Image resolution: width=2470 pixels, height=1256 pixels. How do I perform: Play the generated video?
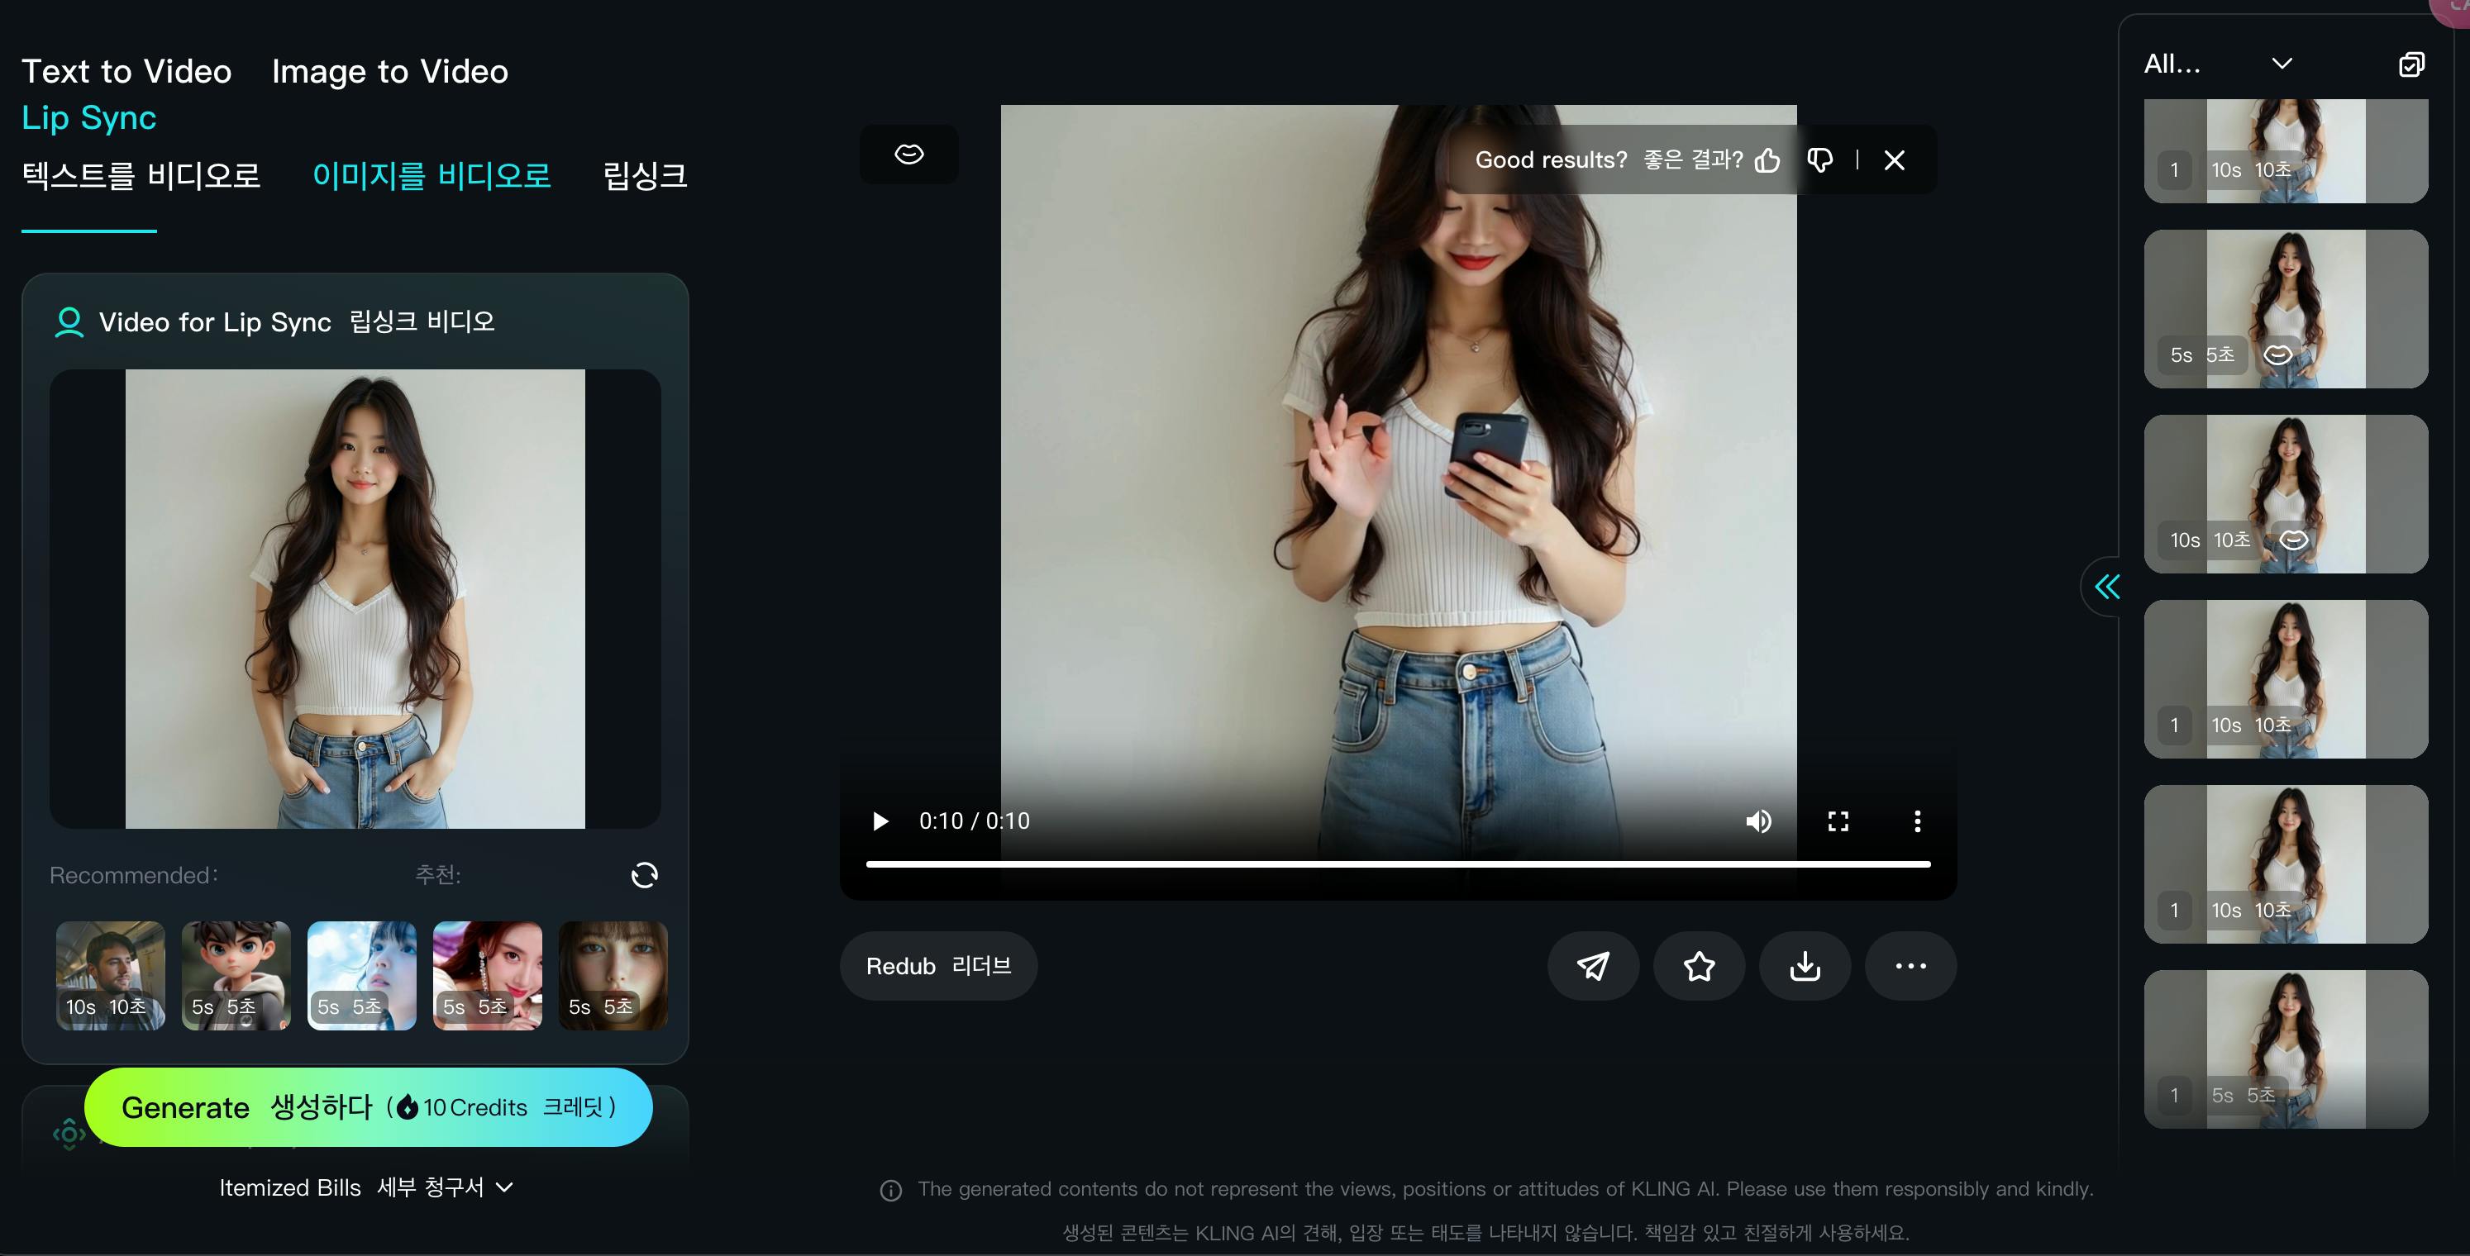(x=880, y=821)
